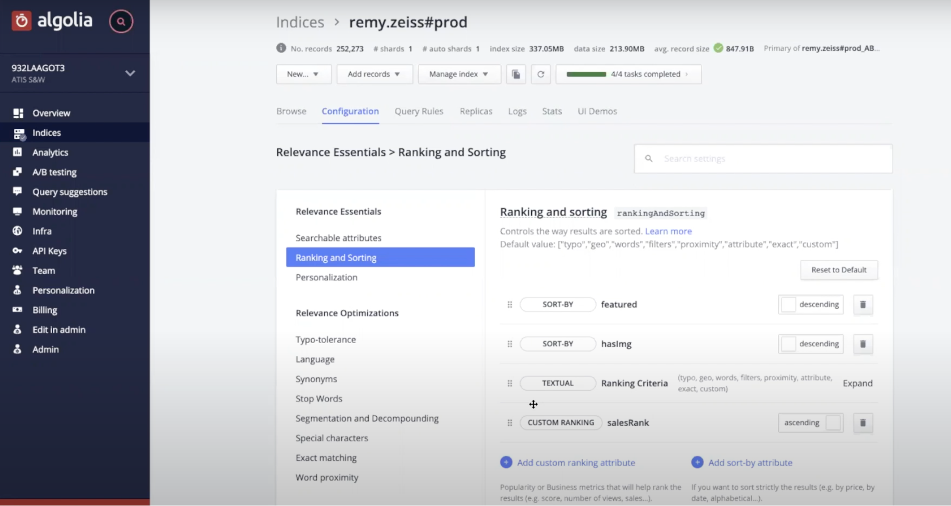Open the UI Demos tab
Viewport: 951px width, 506px height.
point(597,111)
